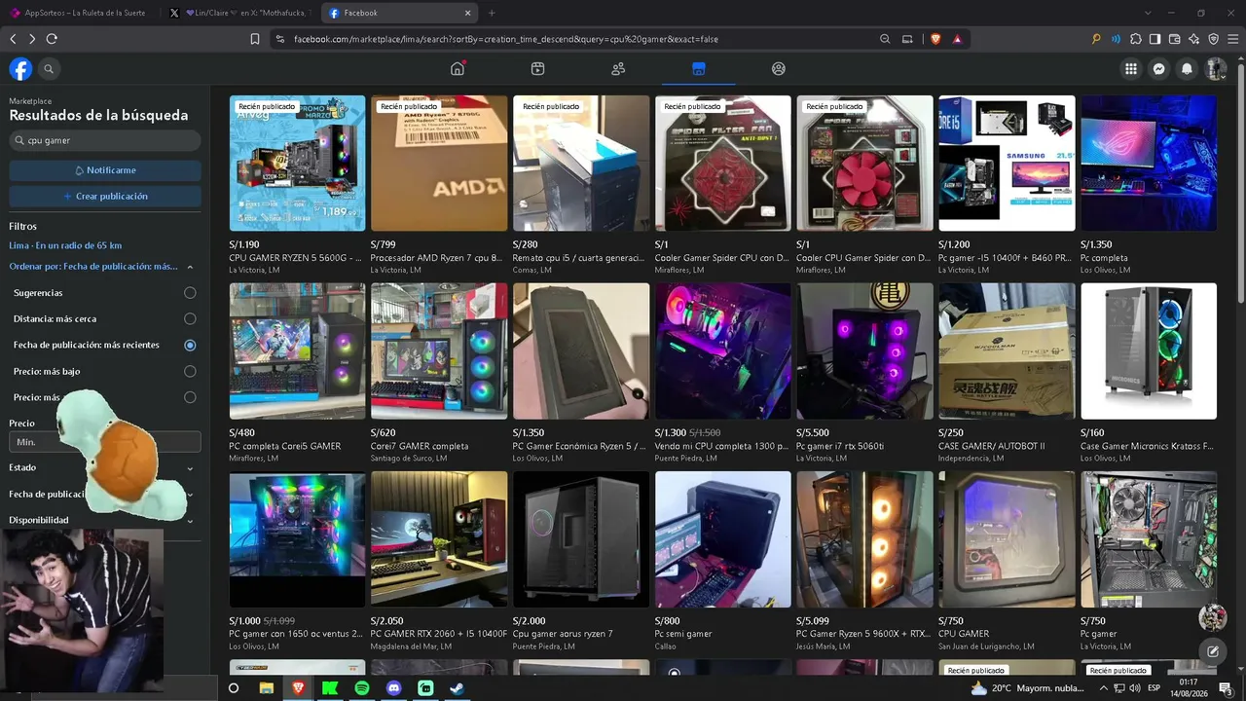Open 'Pc semi gamer' listing title
The image size is (1246, 701).
[x=683, y=634]
